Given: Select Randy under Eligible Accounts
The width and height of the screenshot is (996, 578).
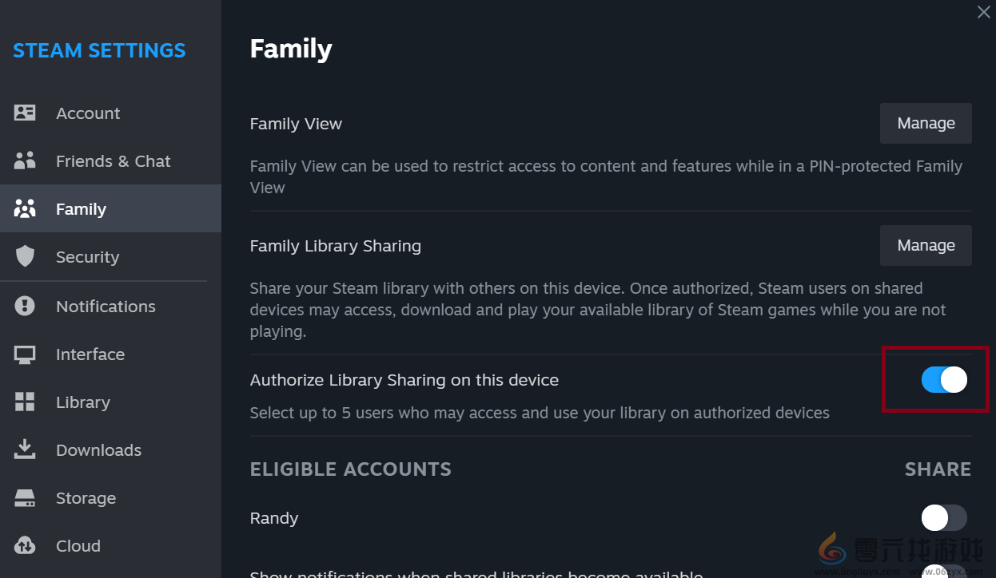Looking at the screenshot, I should [273, 517].
